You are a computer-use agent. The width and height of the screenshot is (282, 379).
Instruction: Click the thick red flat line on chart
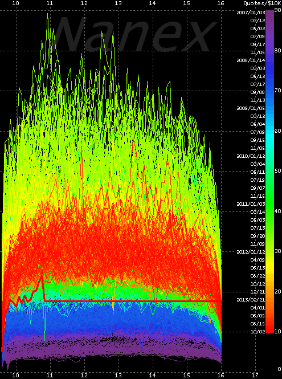(133, 301)
